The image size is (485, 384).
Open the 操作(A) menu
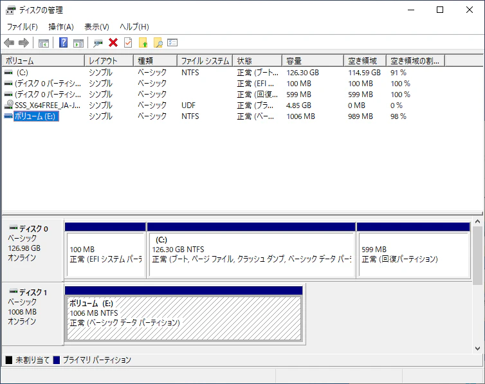(61, 27)
